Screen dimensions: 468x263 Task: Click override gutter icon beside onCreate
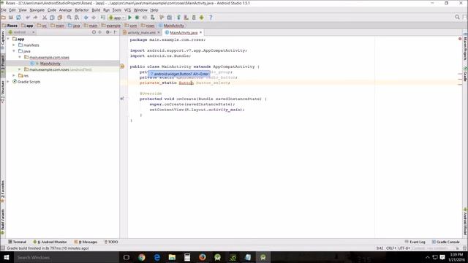(x=122, y=99)
